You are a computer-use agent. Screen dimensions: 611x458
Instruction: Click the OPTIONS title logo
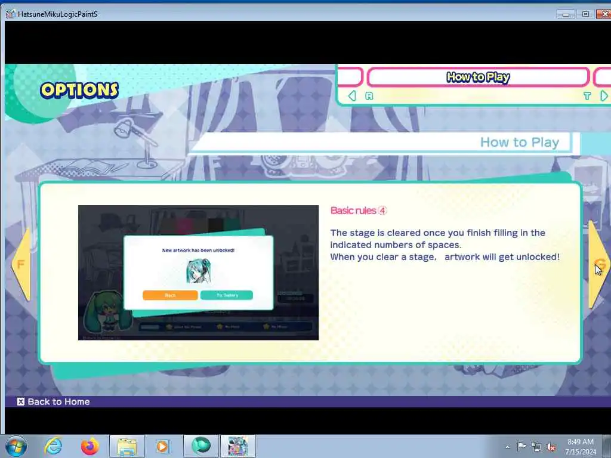pyautogui.click(x=79, y=90)
